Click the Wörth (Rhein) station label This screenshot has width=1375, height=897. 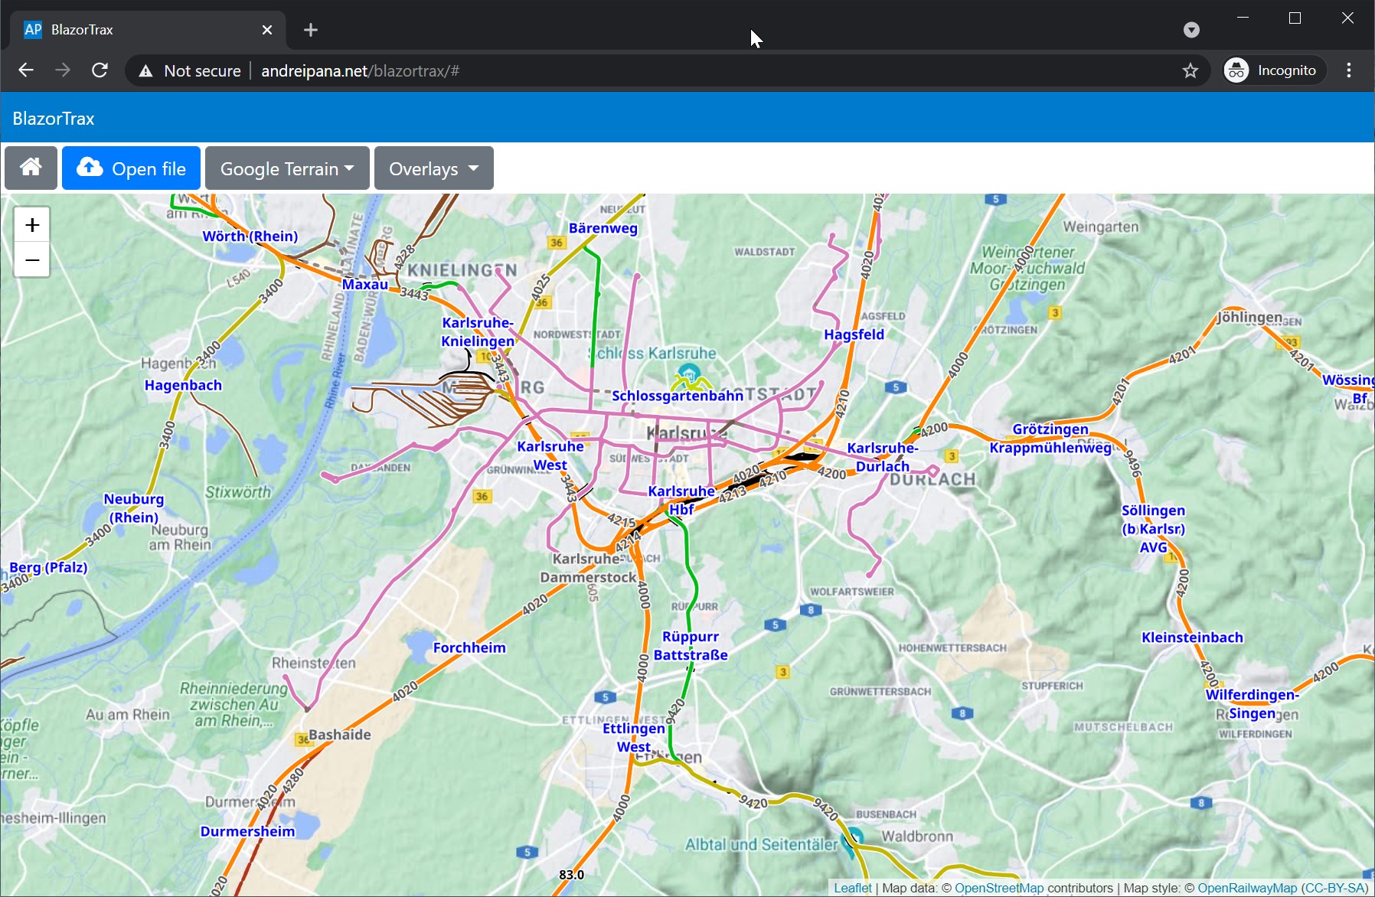pos(250,236)
